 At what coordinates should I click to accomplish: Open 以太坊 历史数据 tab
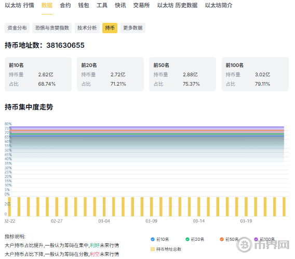coord(178,5)
